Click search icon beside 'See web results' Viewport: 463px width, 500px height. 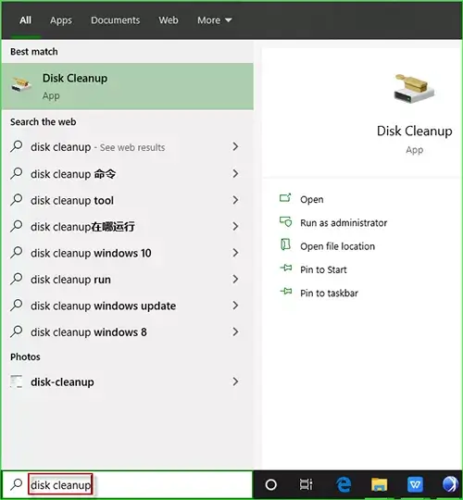[x=17, y=146]
